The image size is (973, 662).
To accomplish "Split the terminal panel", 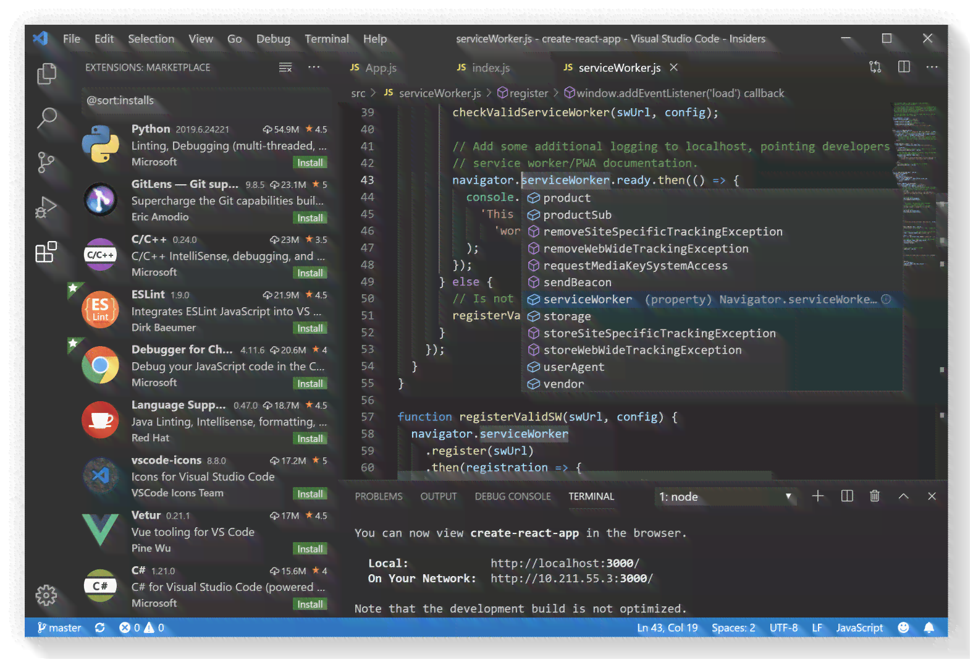I will tap(847, 496).
